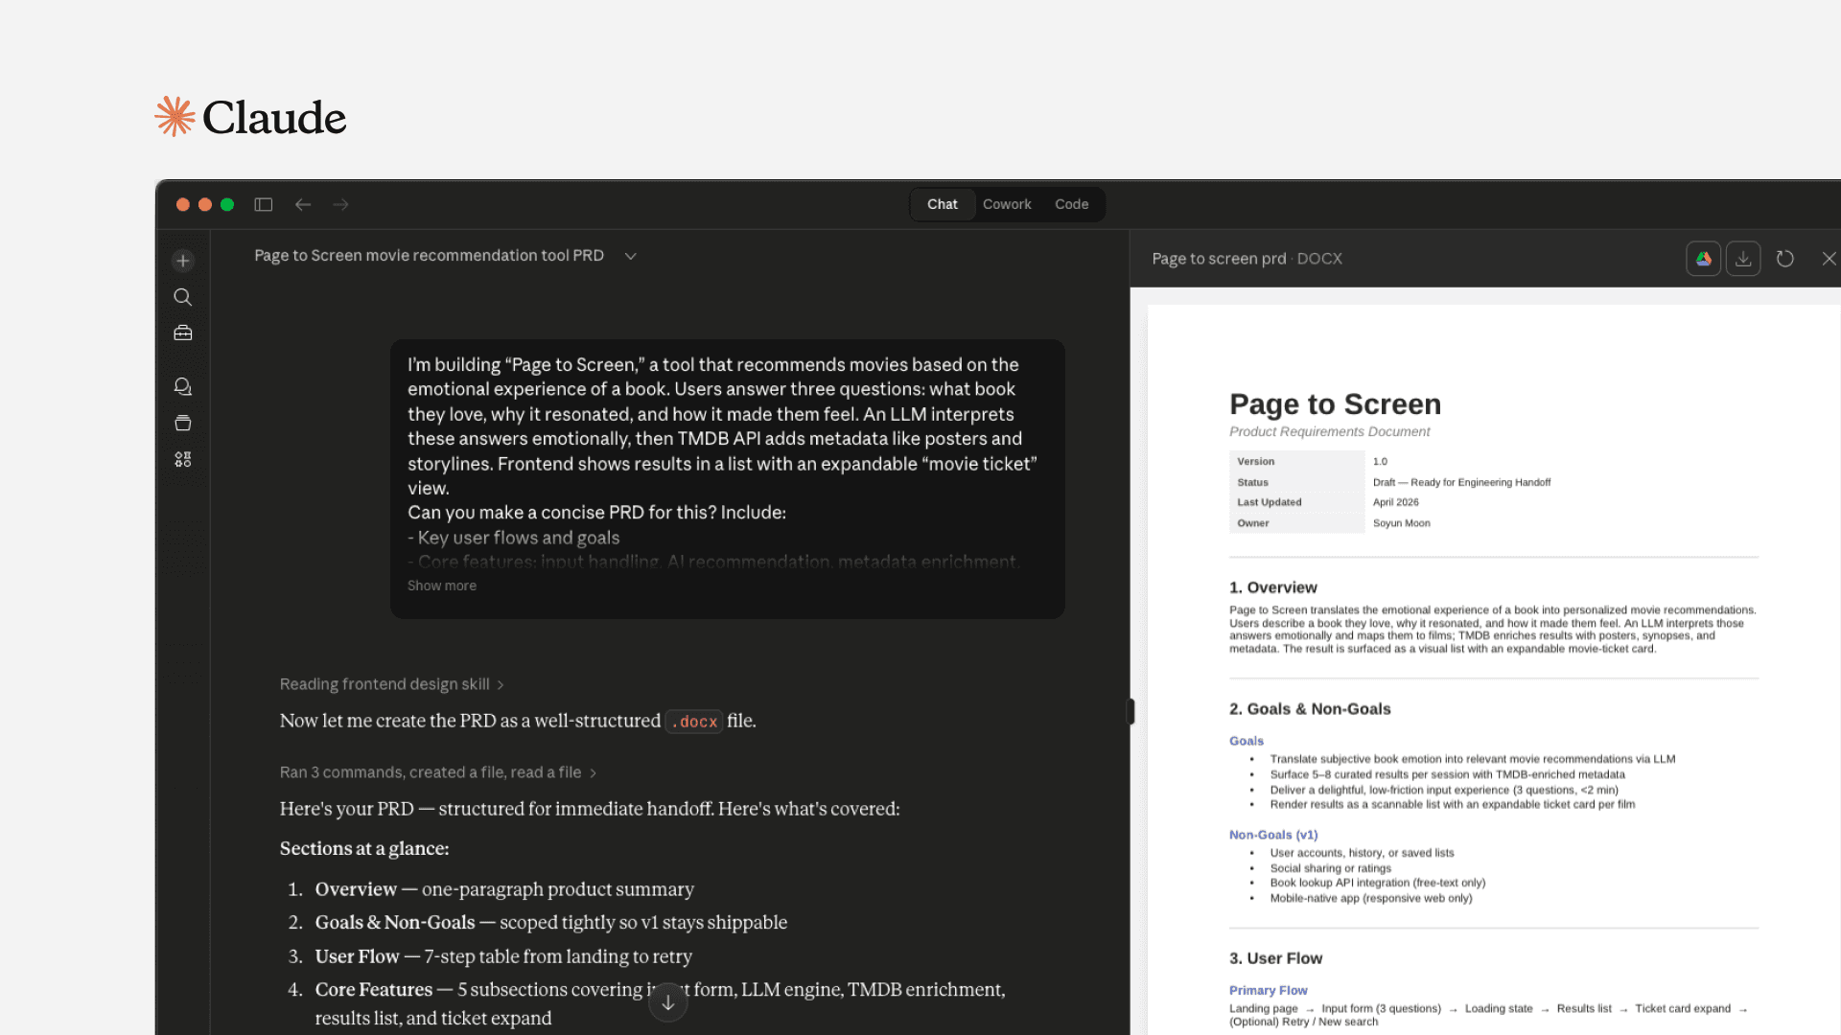Viewport: 1841px width, 1035px height.
Task: Navigate back with left arrow
Action: (303, 204)
